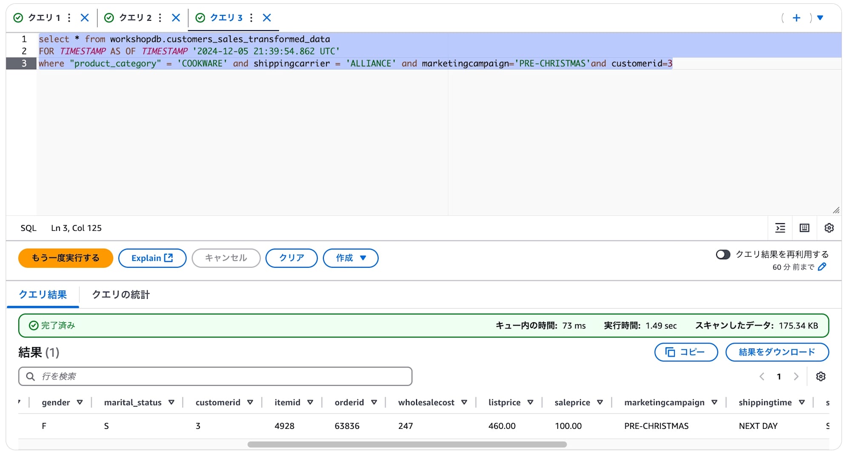Click the キャンセル button
Screen dimensions: 851x465
click(226, 258)
